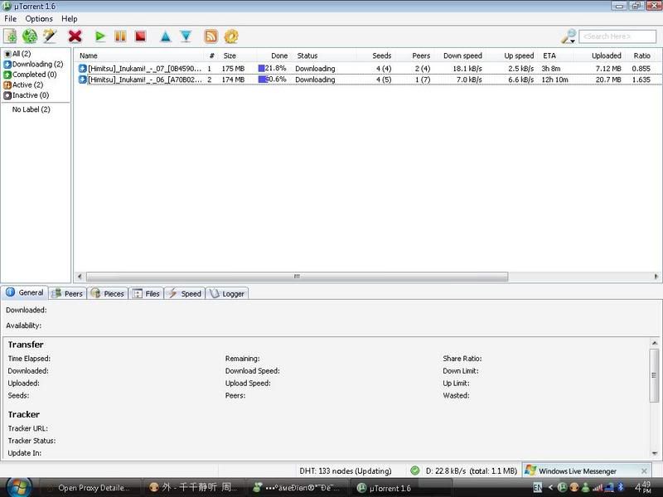663x497 pixels.
Task: Switch to the Logger tab
Action: 227,294
